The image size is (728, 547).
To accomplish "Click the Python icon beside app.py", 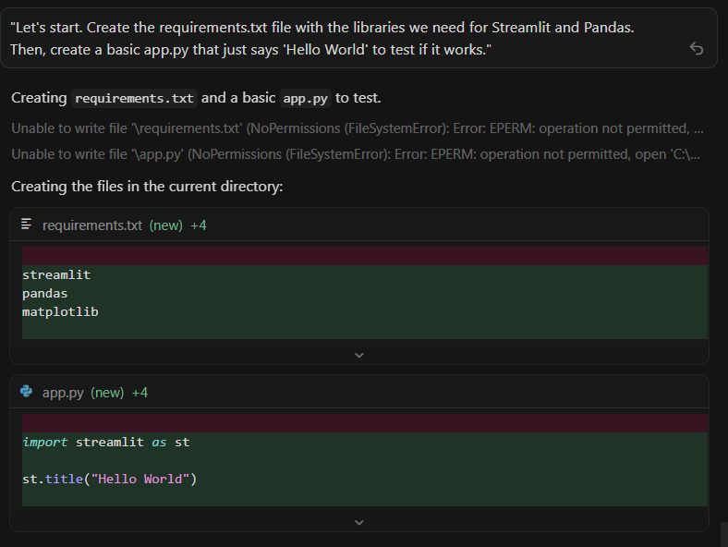I will [27, 392].
